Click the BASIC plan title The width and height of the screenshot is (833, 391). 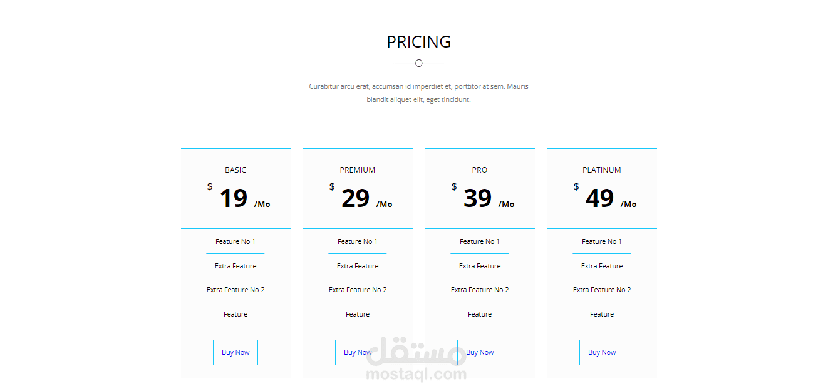(235, 170)
